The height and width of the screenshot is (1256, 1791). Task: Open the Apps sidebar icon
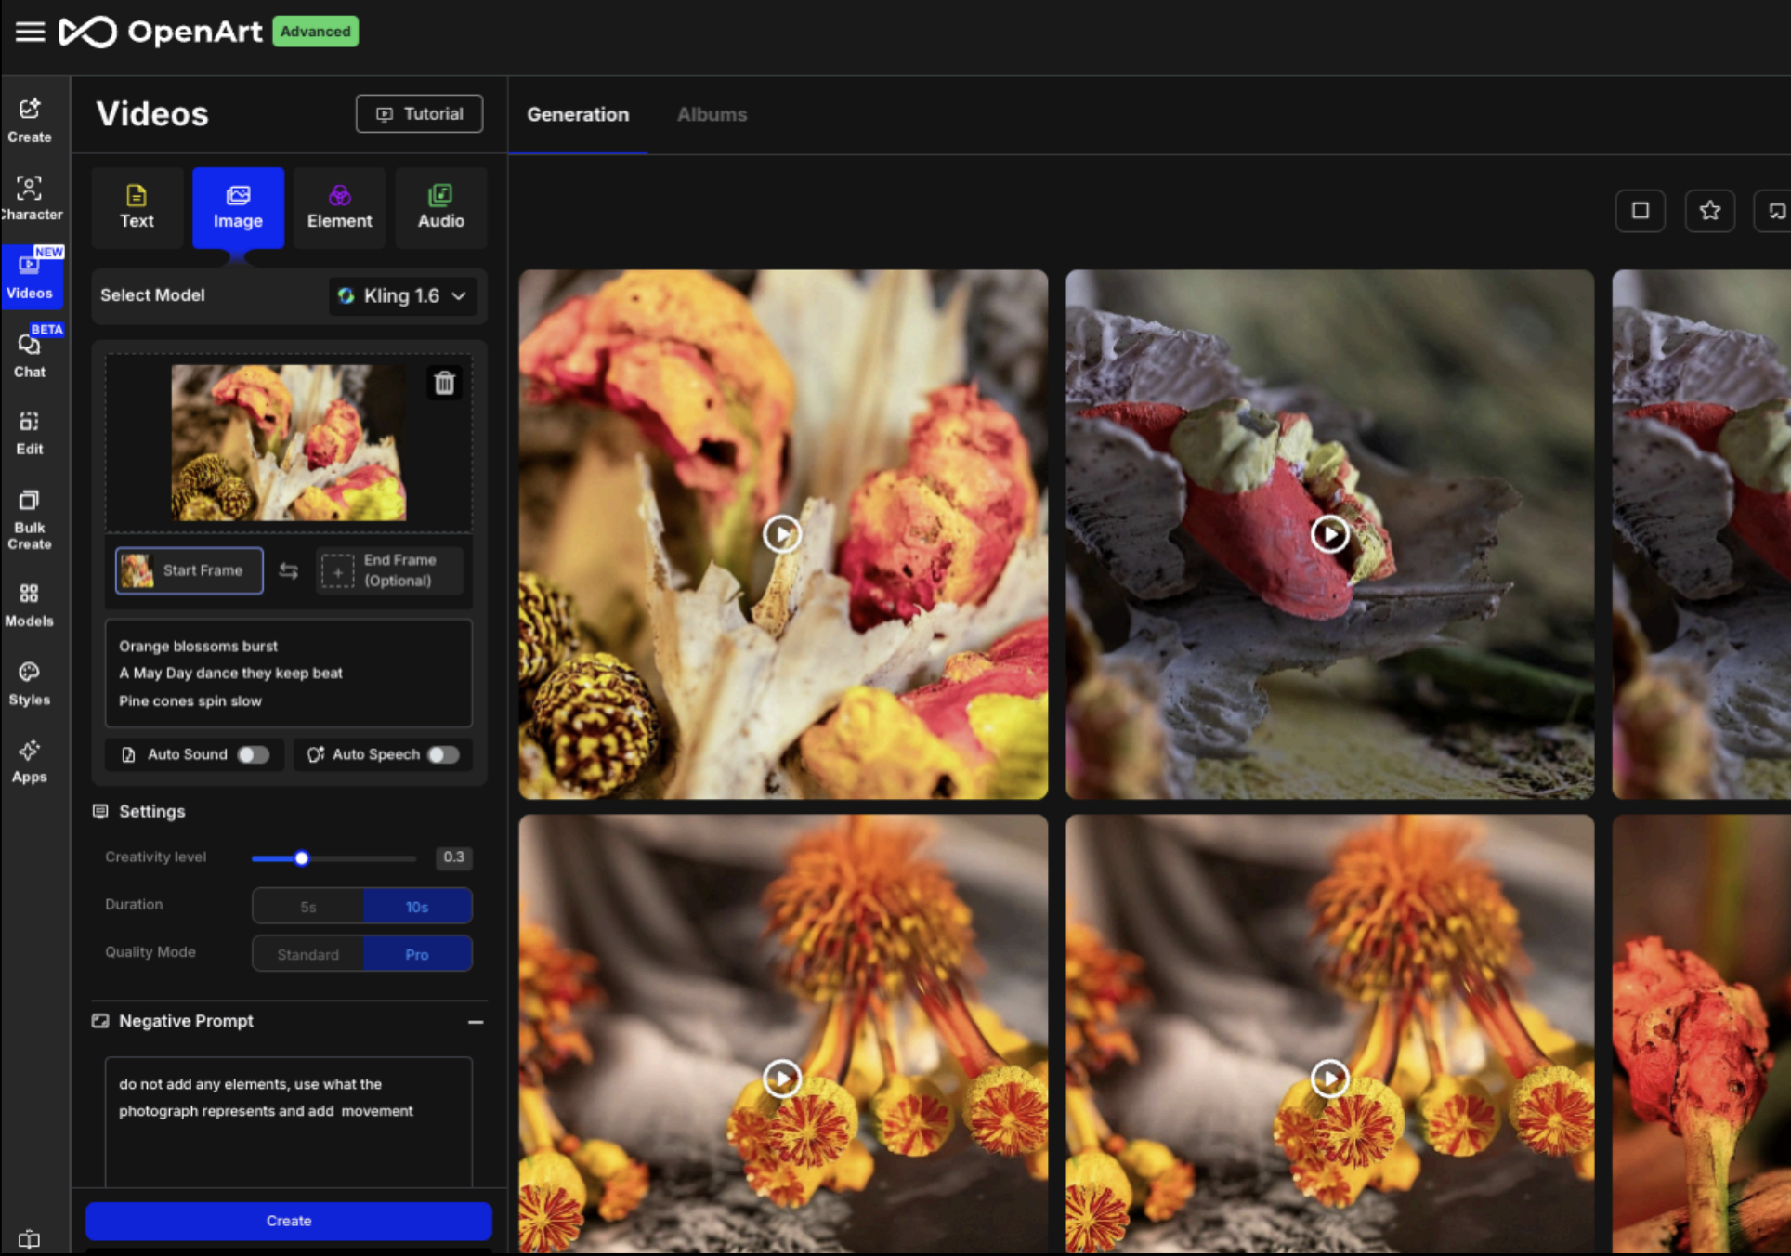pos(30,761)
